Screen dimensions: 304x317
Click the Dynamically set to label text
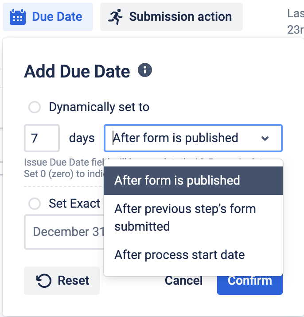point(99,107)
